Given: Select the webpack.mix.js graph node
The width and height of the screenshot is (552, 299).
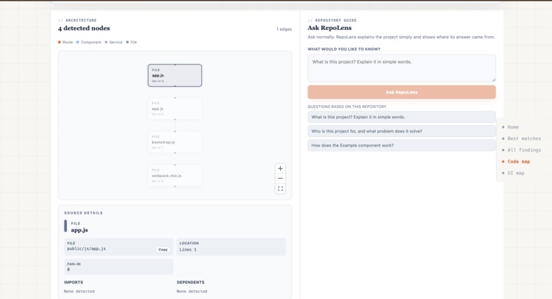Looking at the screenshot, I should click(175, 175).
